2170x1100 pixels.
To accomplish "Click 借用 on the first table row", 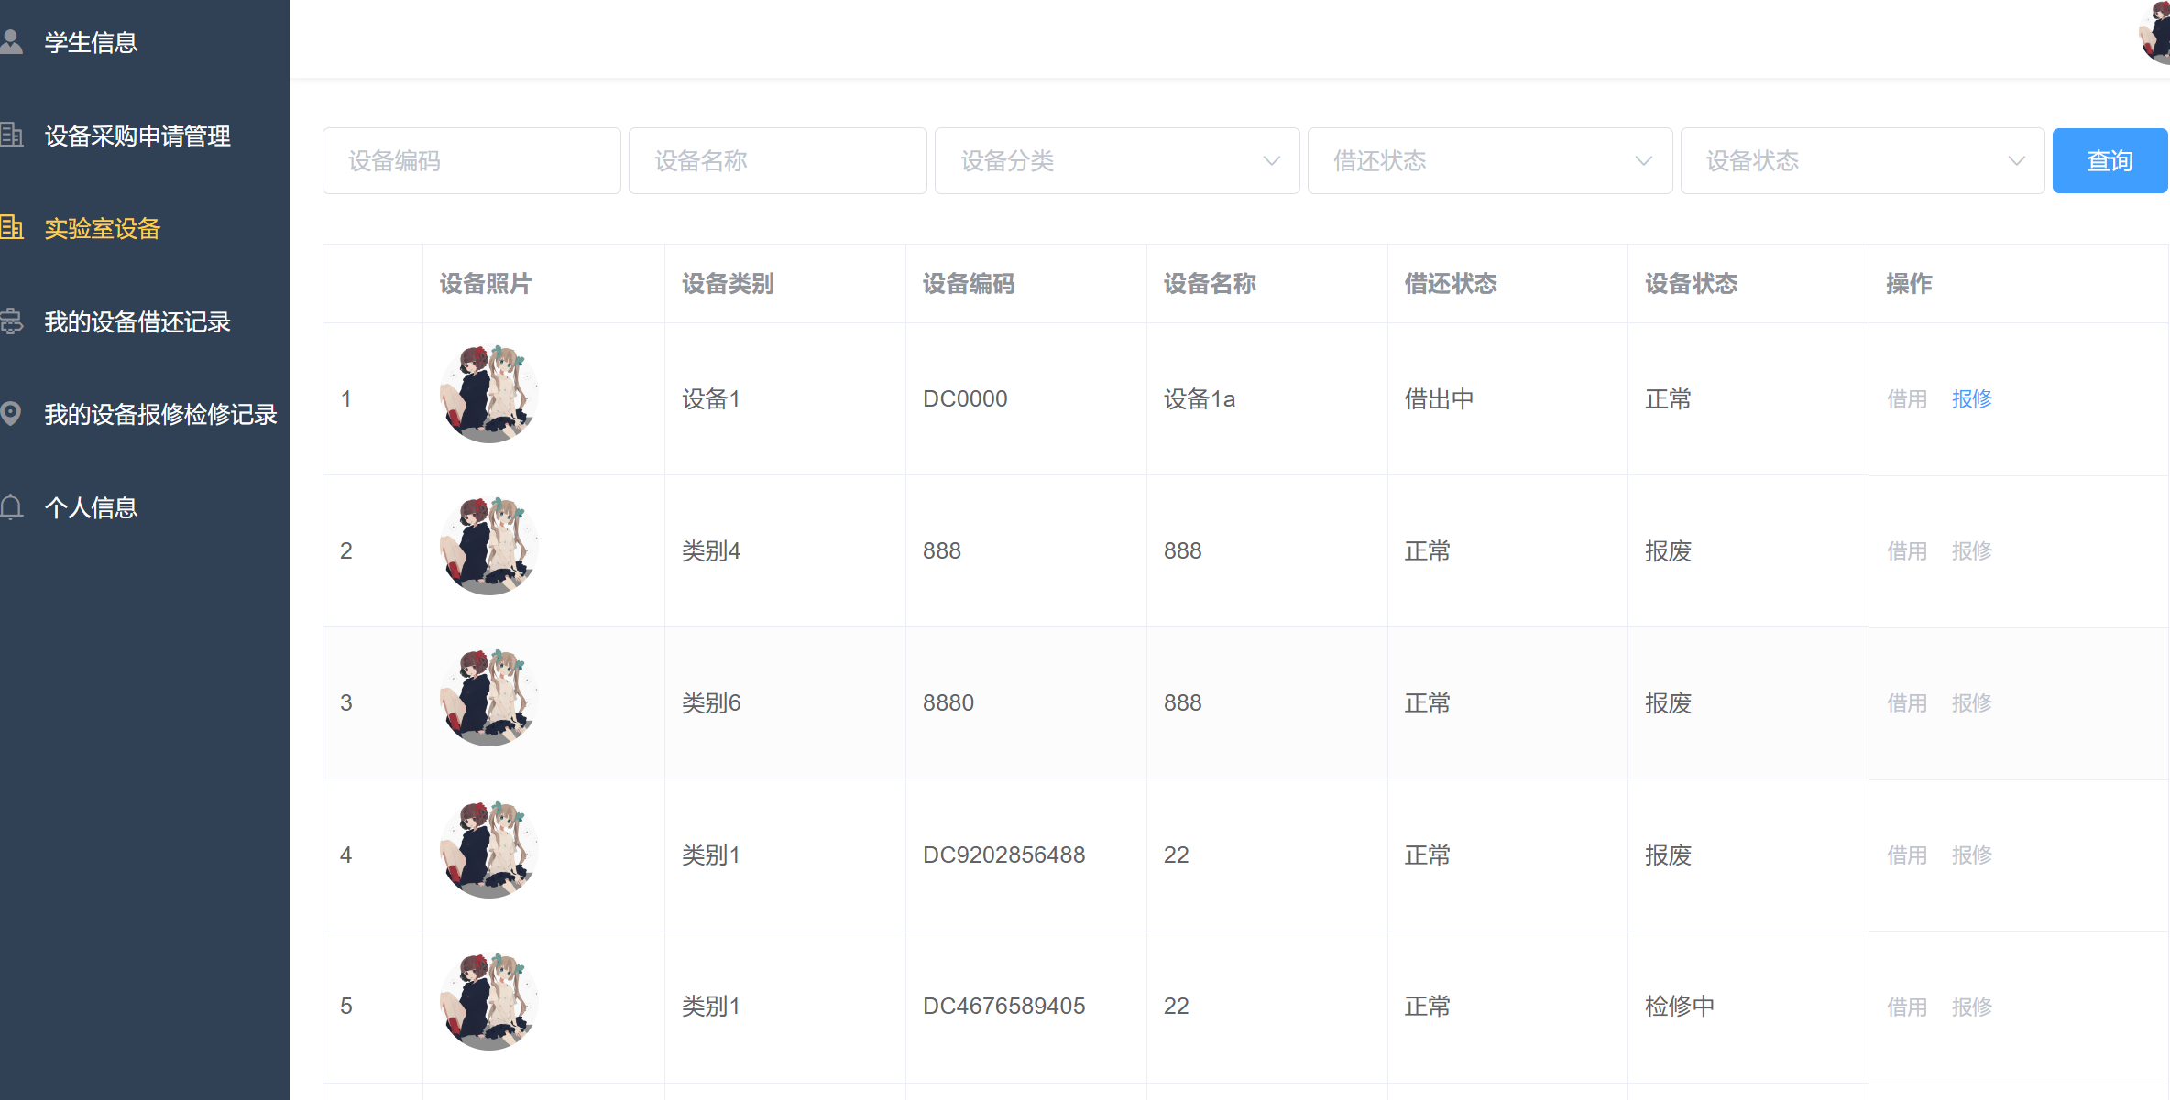I will [1907, 398].
